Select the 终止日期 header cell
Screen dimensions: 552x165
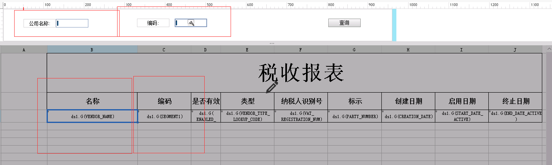(515, 101)
